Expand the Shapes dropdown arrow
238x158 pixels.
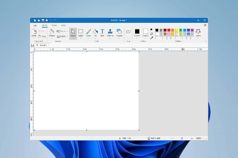tap(119, 38)
